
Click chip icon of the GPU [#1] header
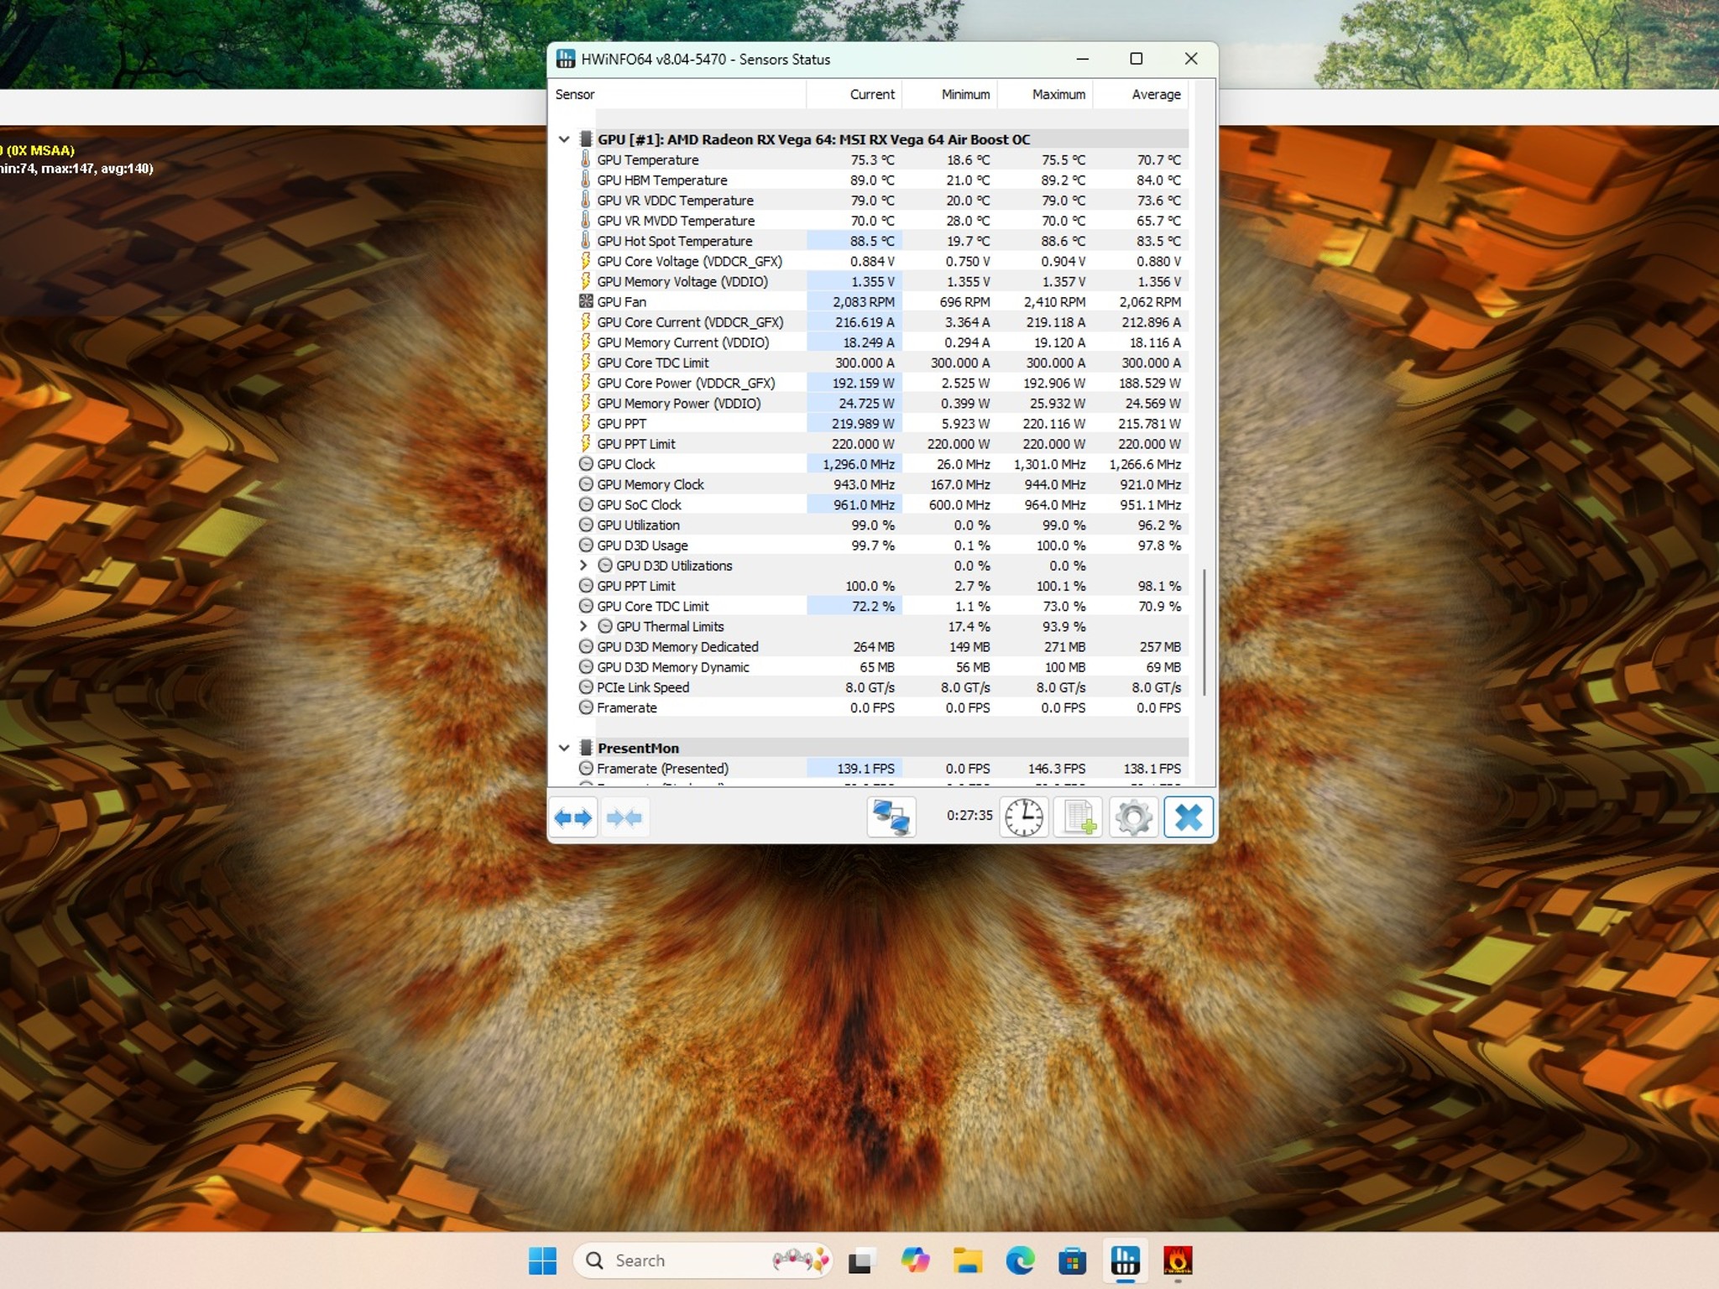point(586,139)
